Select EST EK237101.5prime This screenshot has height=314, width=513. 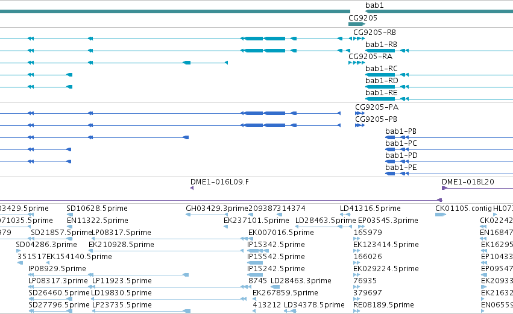coord(256,221)
